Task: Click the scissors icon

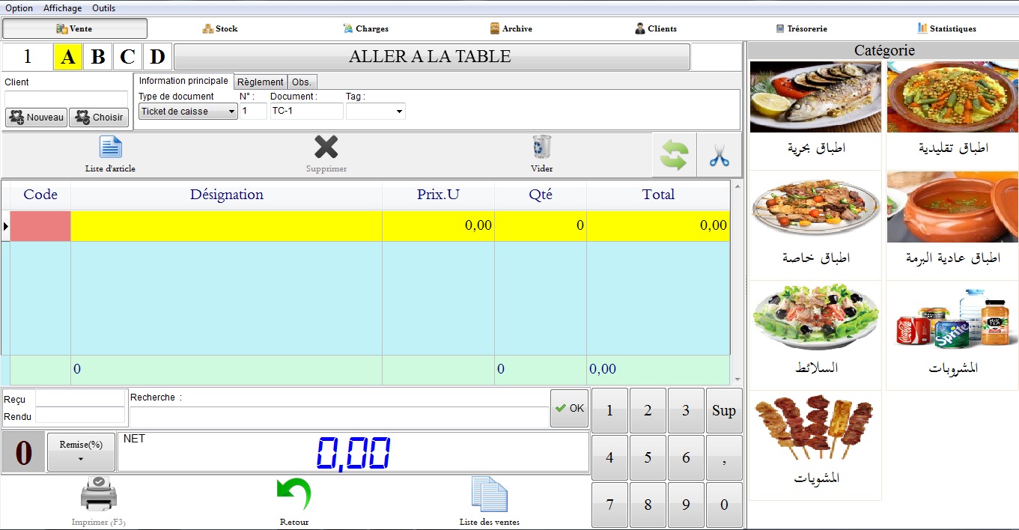Action: point(719,155)
